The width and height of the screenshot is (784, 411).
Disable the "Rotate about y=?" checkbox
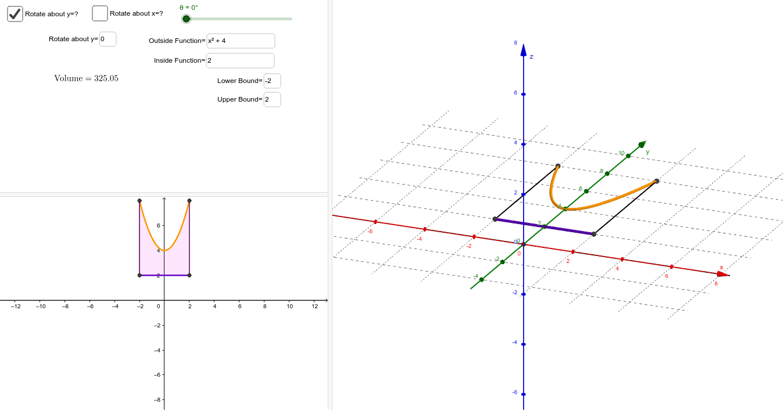pyautogui.click(x=15, y=13)
